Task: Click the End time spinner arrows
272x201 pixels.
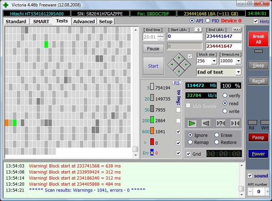Action: [161, 37]
